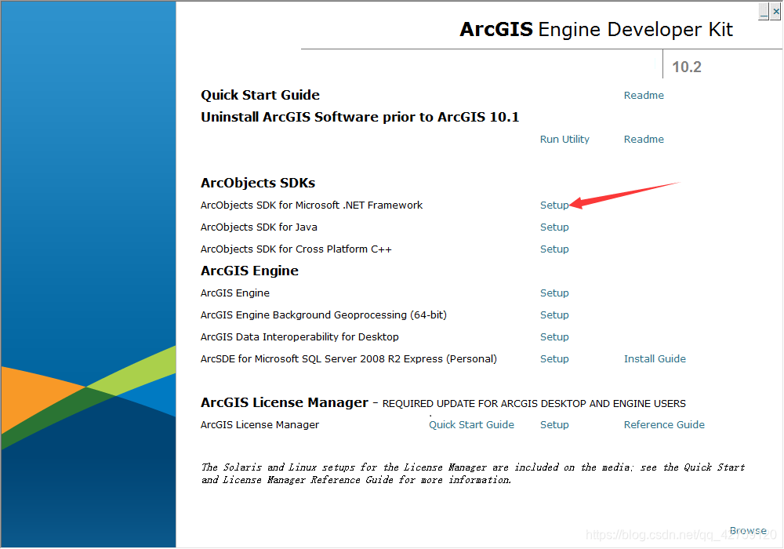Click 'ArcGIS Data Interoperability for Desktop' label

point(299,337)
